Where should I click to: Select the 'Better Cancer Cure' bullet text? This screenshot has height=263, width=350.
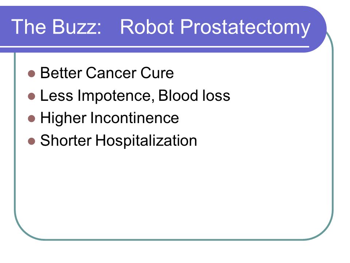(107, 73)
